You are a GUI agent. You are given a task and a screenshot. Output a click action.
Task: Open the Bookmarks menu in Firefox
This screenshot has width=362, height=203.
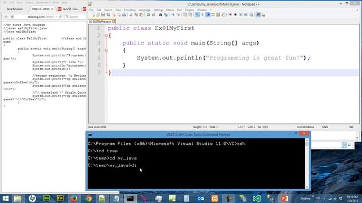coord(43,2)
